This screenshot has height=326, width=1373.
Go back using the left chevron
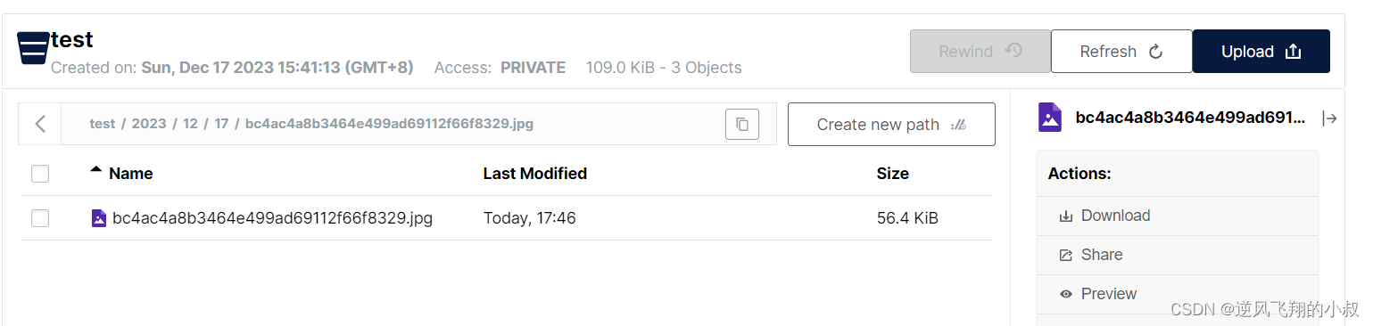40,124
